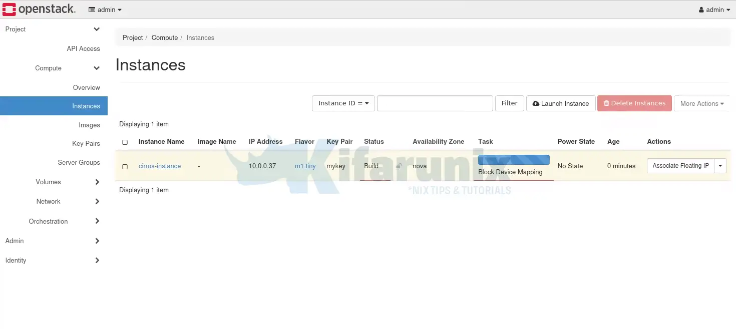The image size is (736, 329).
Task: Click the lock icon beside Build status
Action: pos(399,166)
